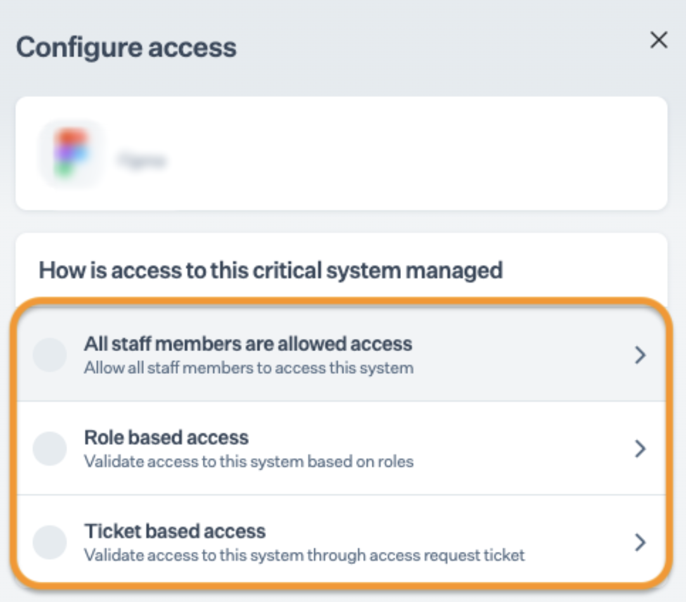Click the 'Configure access' dialog heading

point(126,48)
